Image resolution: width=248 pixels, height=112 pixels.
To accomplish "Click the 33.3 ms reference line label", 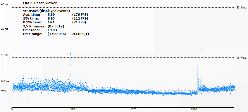I will click(241, 8).
